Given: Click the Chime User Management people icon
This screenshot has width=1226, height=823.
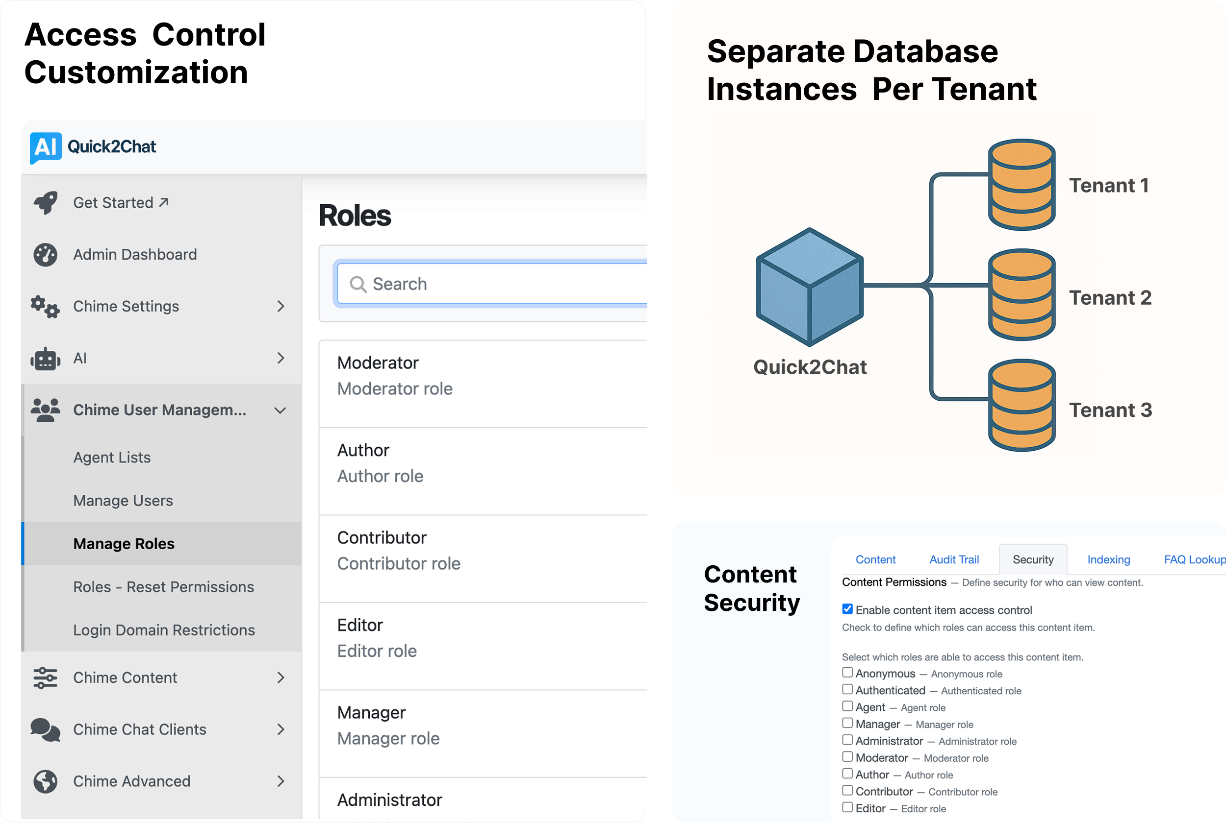Looking at the screenshot, I should [46, 410].
